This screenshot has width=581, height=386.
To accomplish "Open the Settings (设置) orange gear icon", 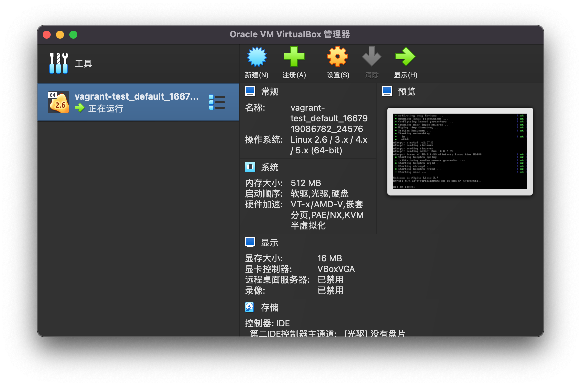I will (x=338, y=57).
